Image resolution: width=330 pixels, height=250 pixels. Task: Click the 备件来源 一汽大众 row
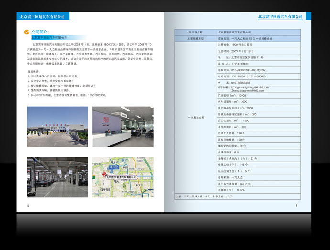coord(259,177)
